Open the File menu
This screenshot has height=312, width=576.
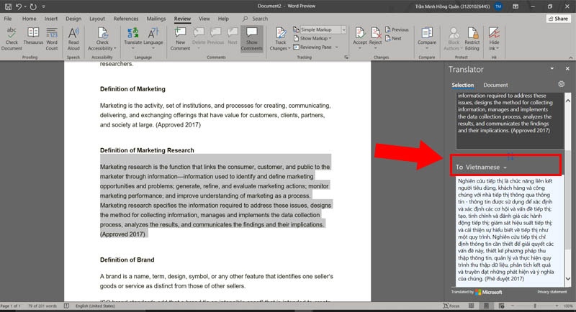coord(8,19)
